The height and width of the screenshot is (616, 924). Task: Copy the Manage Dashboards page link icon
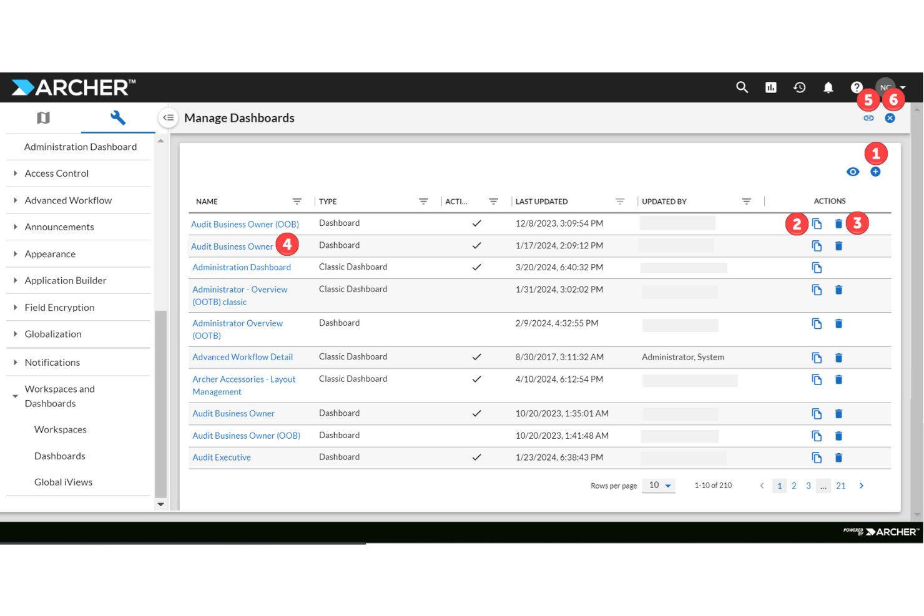point(868,117)
